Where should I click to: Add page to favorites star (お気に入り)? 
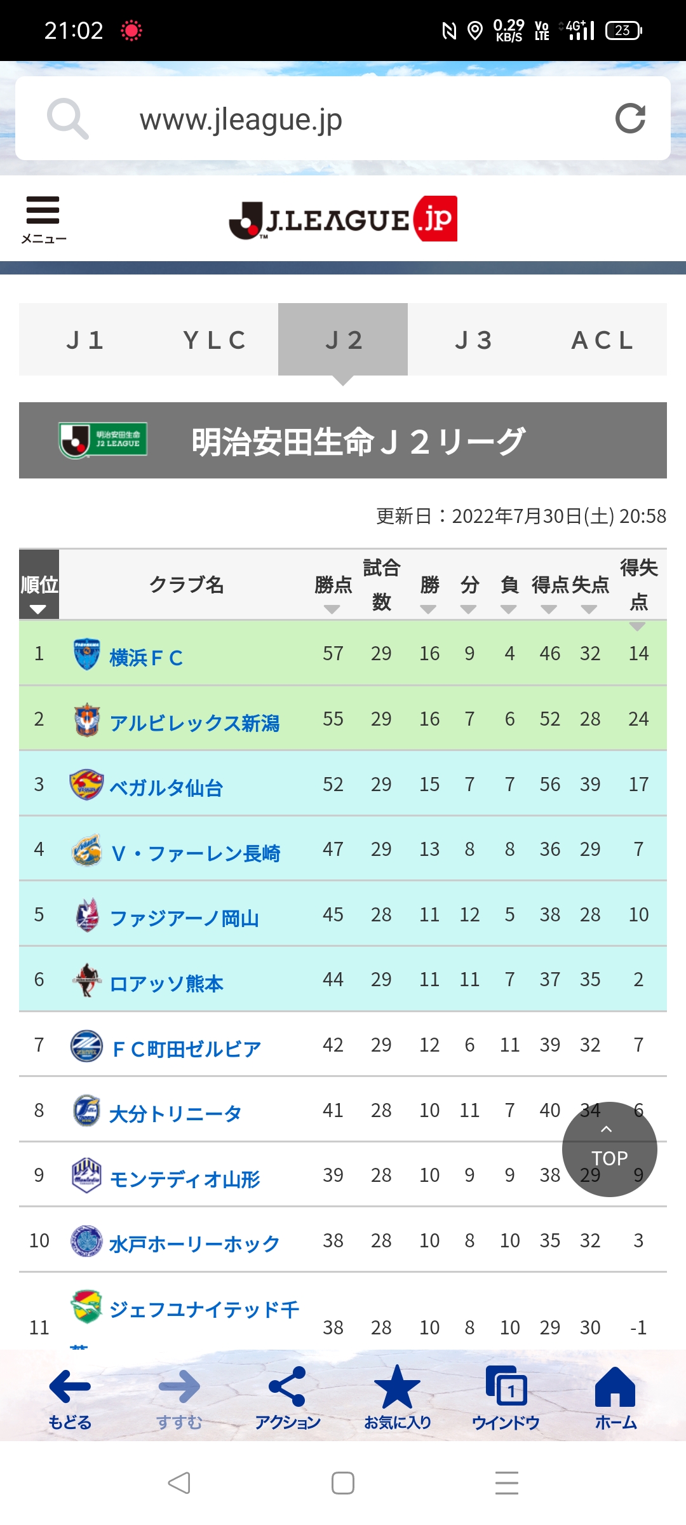click(397, 1398)
